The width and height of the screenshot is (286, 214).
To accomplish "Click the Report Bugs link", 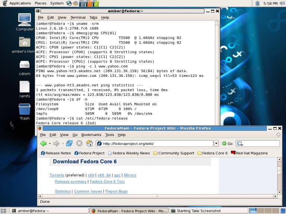I will 116,191.
